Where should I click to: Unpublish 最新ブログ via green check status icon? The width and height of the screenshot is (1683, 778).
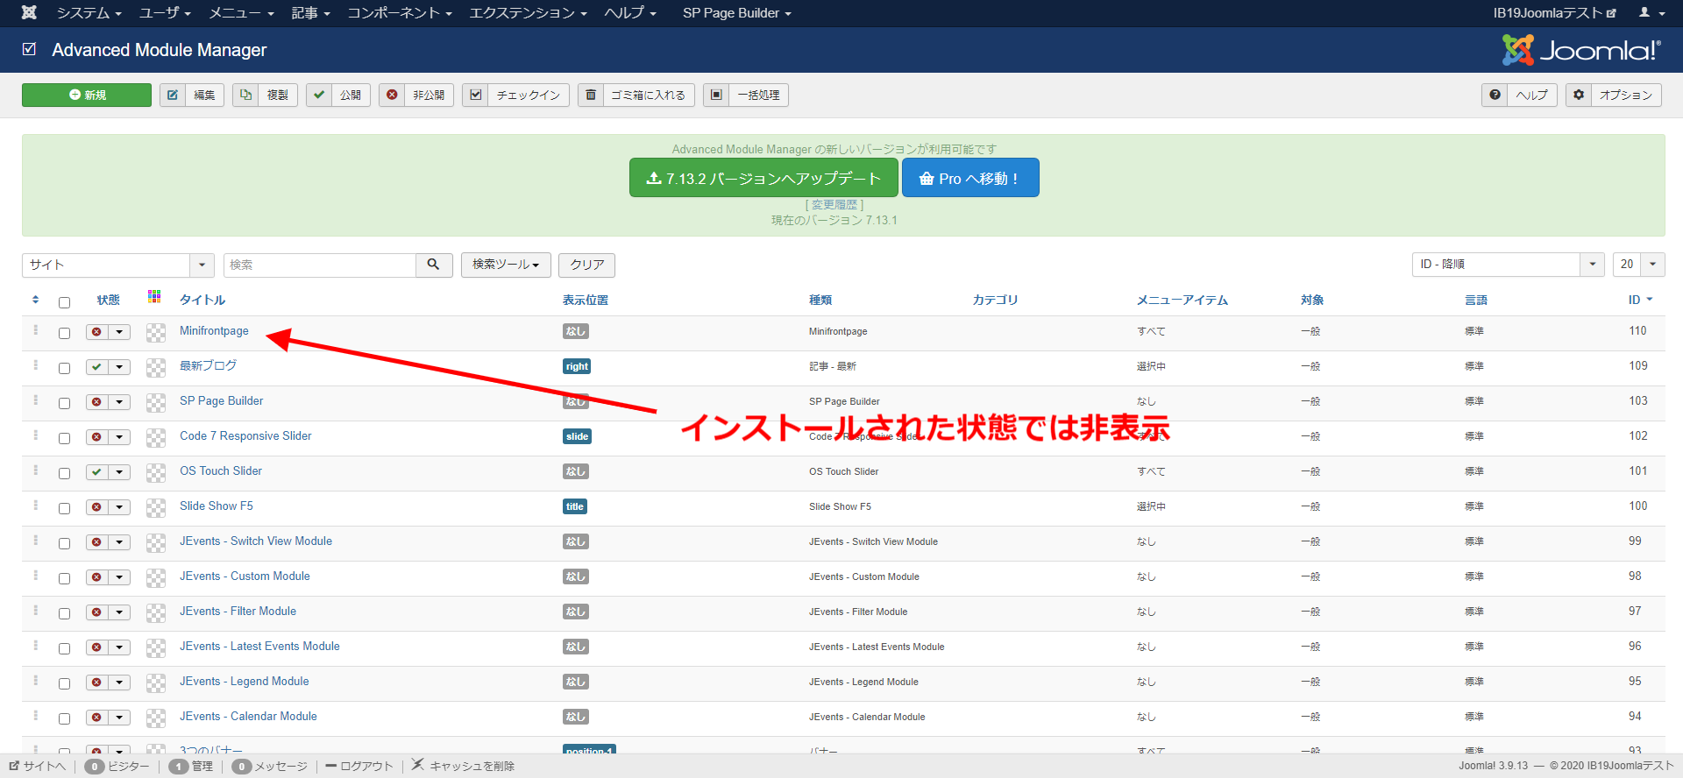pos(96,367)
